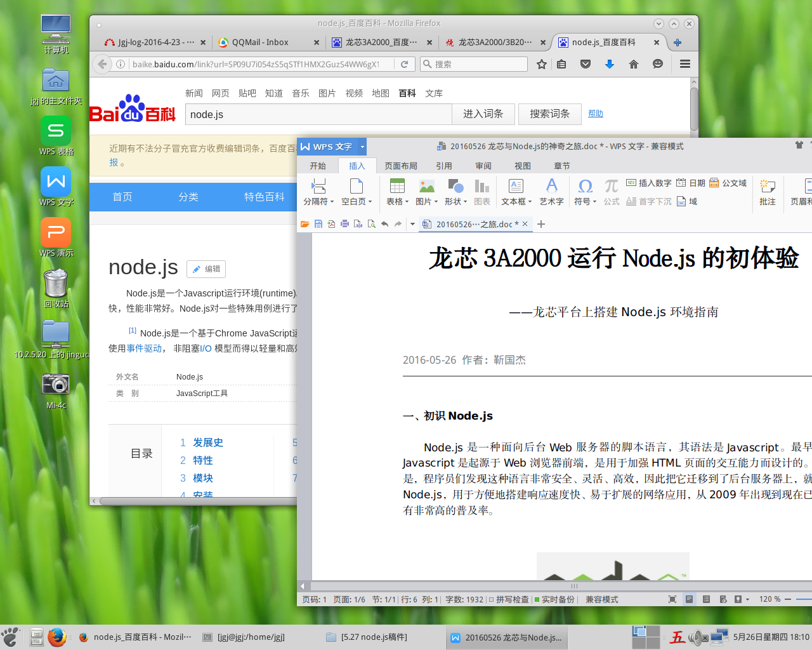The image size is (812, 650).
Task: Open the 事件驱动 link in the article
Action: click(x=144, y=348)
